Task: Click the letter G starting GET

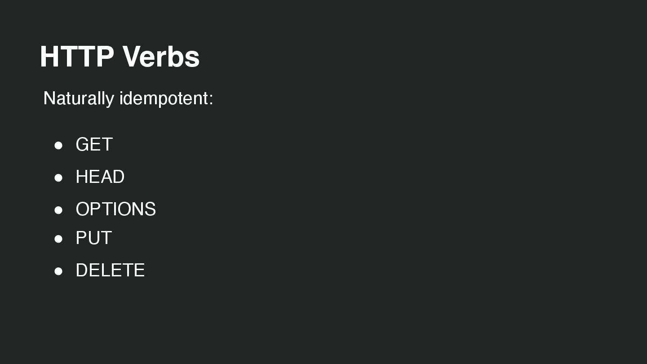Action: (83, 145)
